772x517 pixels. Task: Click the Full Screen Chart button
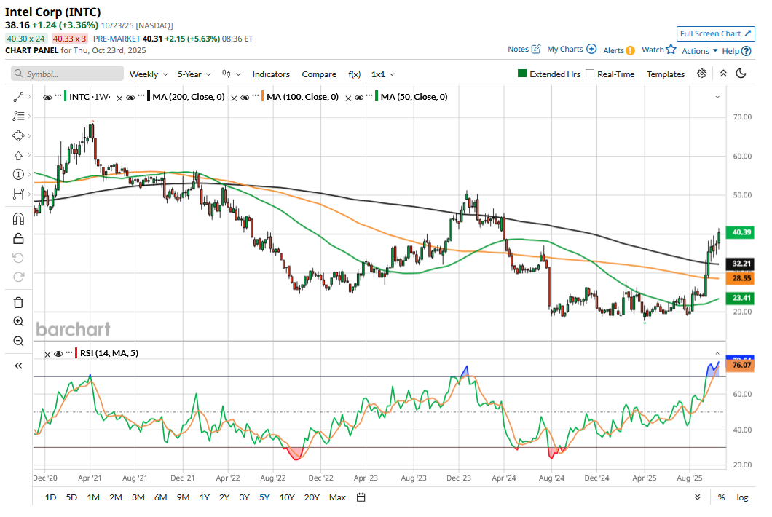pyautogui.click(x=715, y=33)
